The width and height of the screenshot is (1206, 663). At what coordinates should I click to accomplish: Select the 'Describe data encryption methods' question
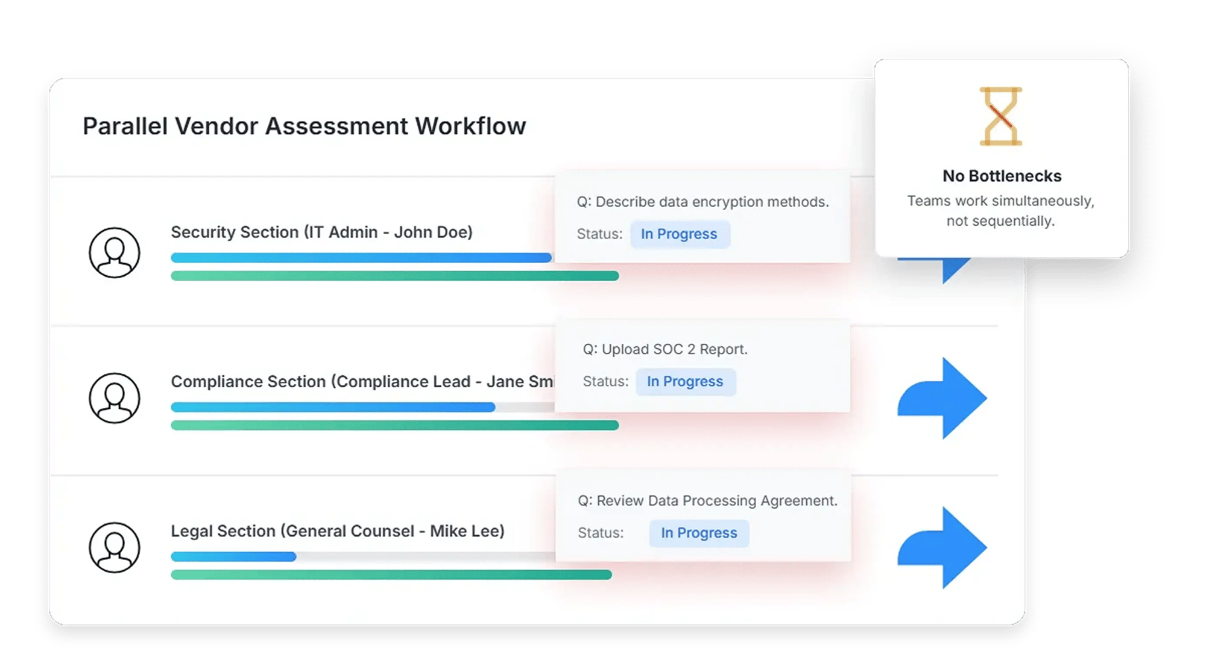[x=702, y=202]
